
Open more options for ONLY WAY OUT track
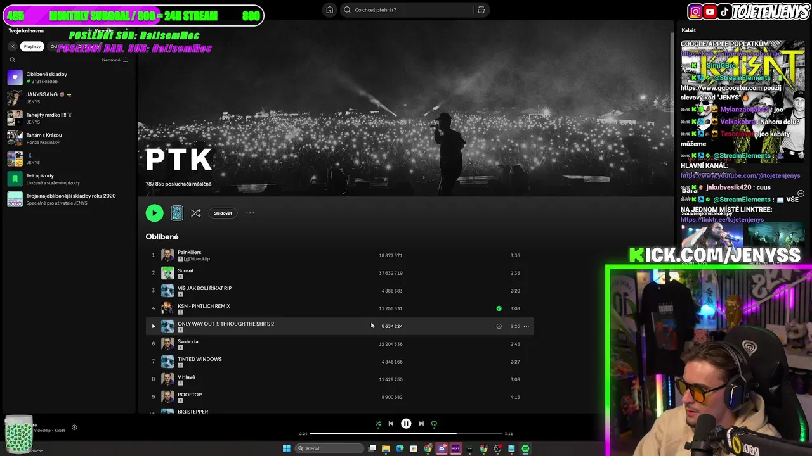526,326
